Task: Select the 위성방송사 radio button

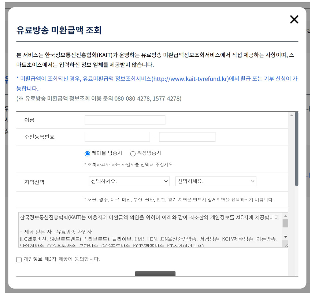Action: pyautogui.click(x=133, y=153)
